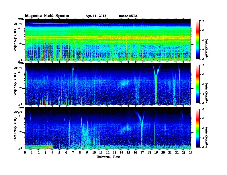This screenshot has width=227, height=175.
Task: Click the hour 0 time-axis tick label
Action: 25,153
